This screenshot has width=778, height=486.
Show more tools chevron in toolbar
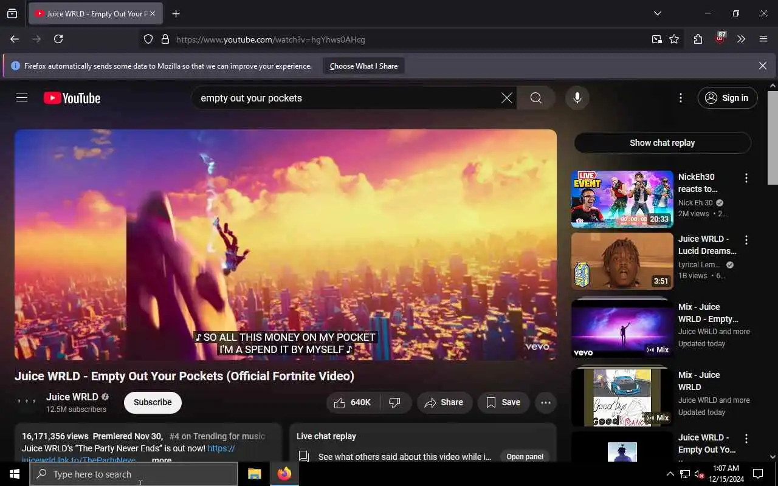[741, 39]
